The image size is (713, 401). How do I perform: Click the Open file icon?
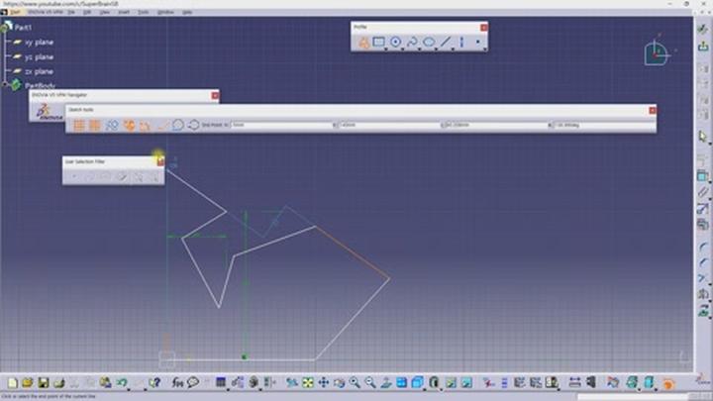[x=28, y=383]
